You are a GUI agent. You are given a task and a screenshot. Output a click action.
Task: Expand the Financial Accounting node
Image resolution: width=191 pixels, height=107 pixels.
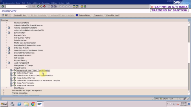[4, 93]
